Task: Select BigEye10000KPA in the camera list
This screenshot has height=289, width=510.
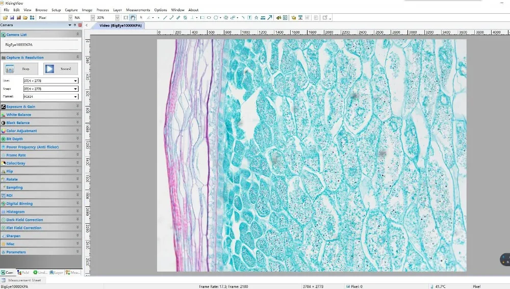Action: 19,44
